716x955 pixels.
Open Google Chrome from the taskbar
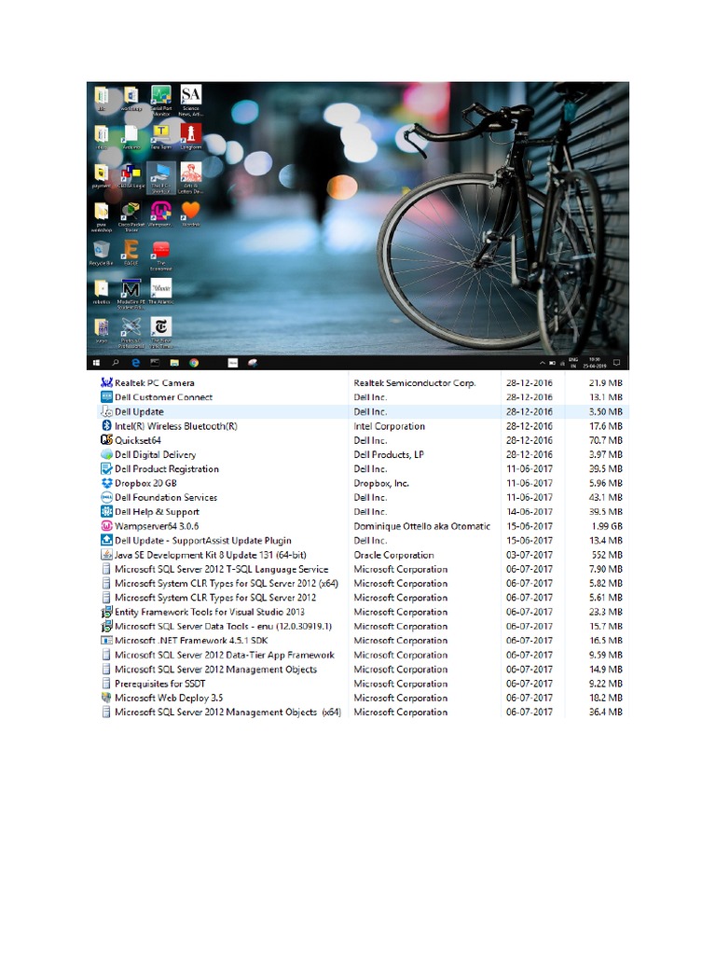194,362
